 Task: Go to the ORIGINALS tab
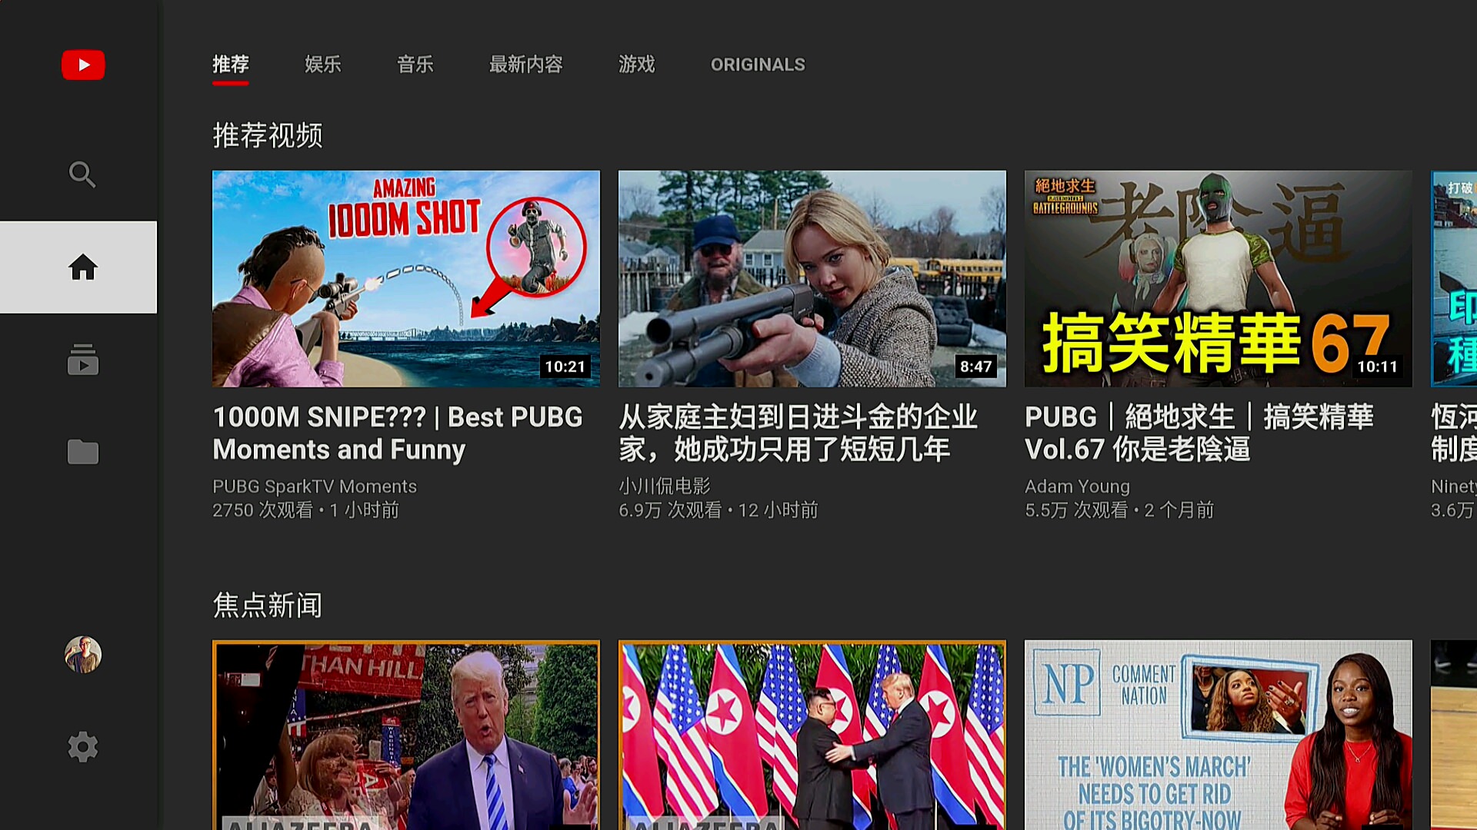(758, 65)
